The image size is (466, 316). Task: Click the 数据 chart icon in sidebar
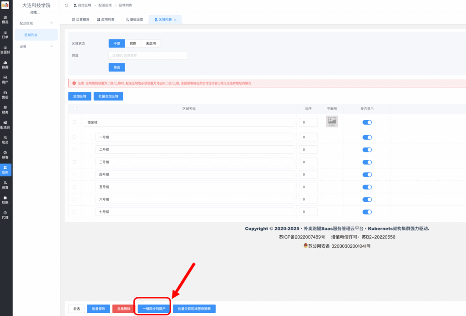(5, 64)
